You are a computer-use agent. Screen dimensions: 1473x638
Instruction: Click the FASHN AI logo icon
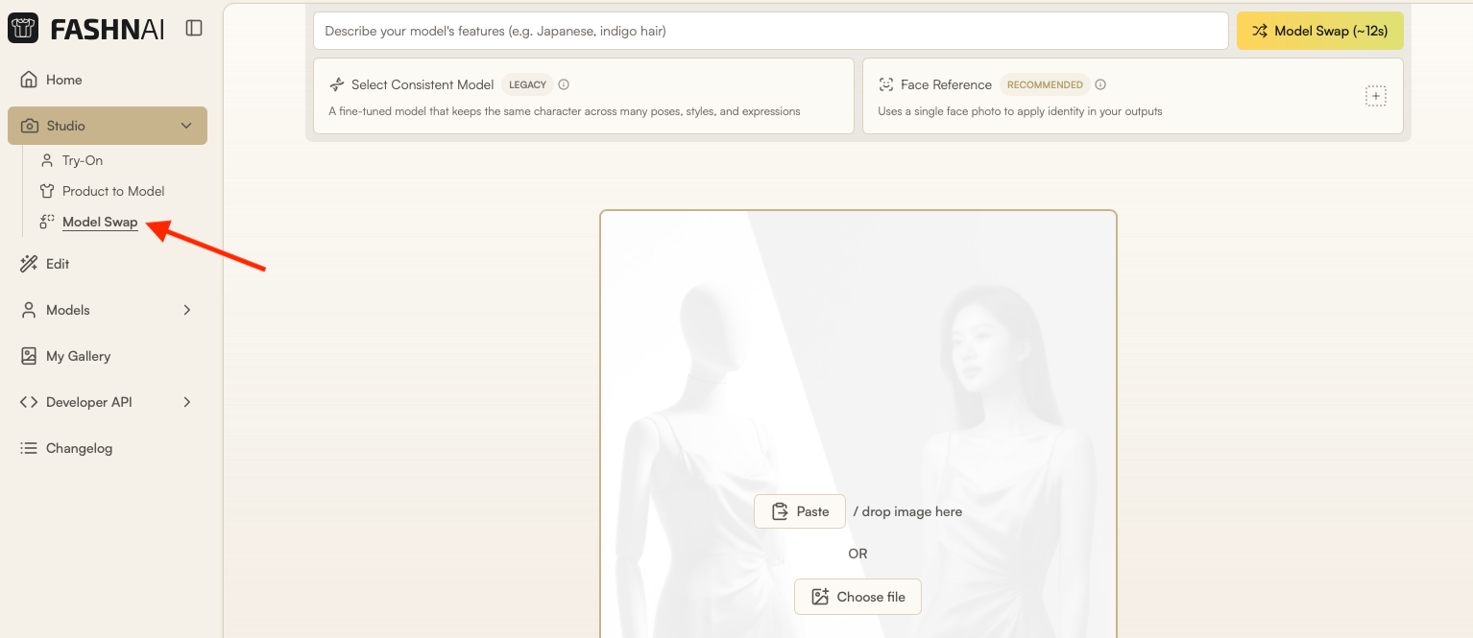click(23, 29)
